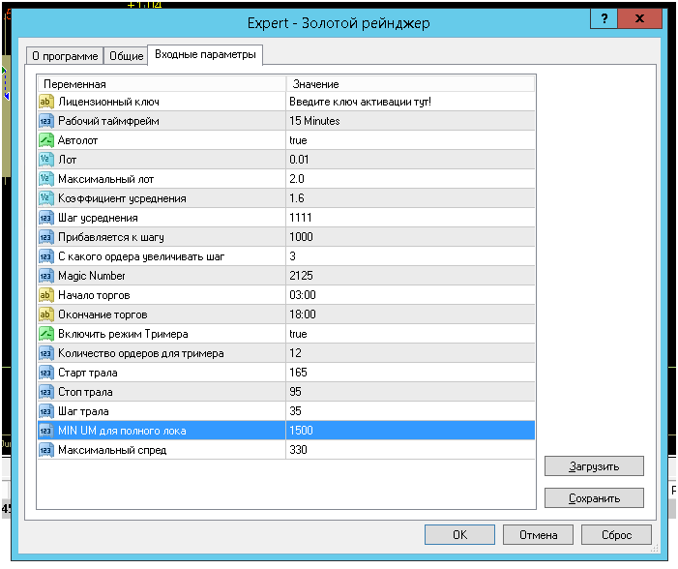This screenshot has height=569, width=678.
Task: Click the integer icon beside Стоп трала
Action: (45, 392)
